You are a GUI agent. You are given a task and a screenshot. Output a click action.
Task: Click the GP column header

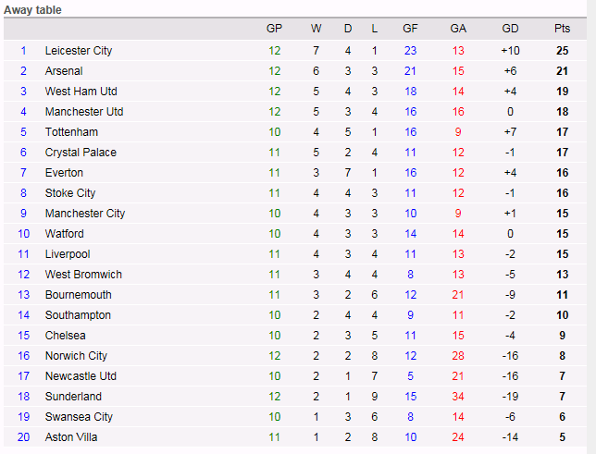pyautogui.click(x=274, y=29)
